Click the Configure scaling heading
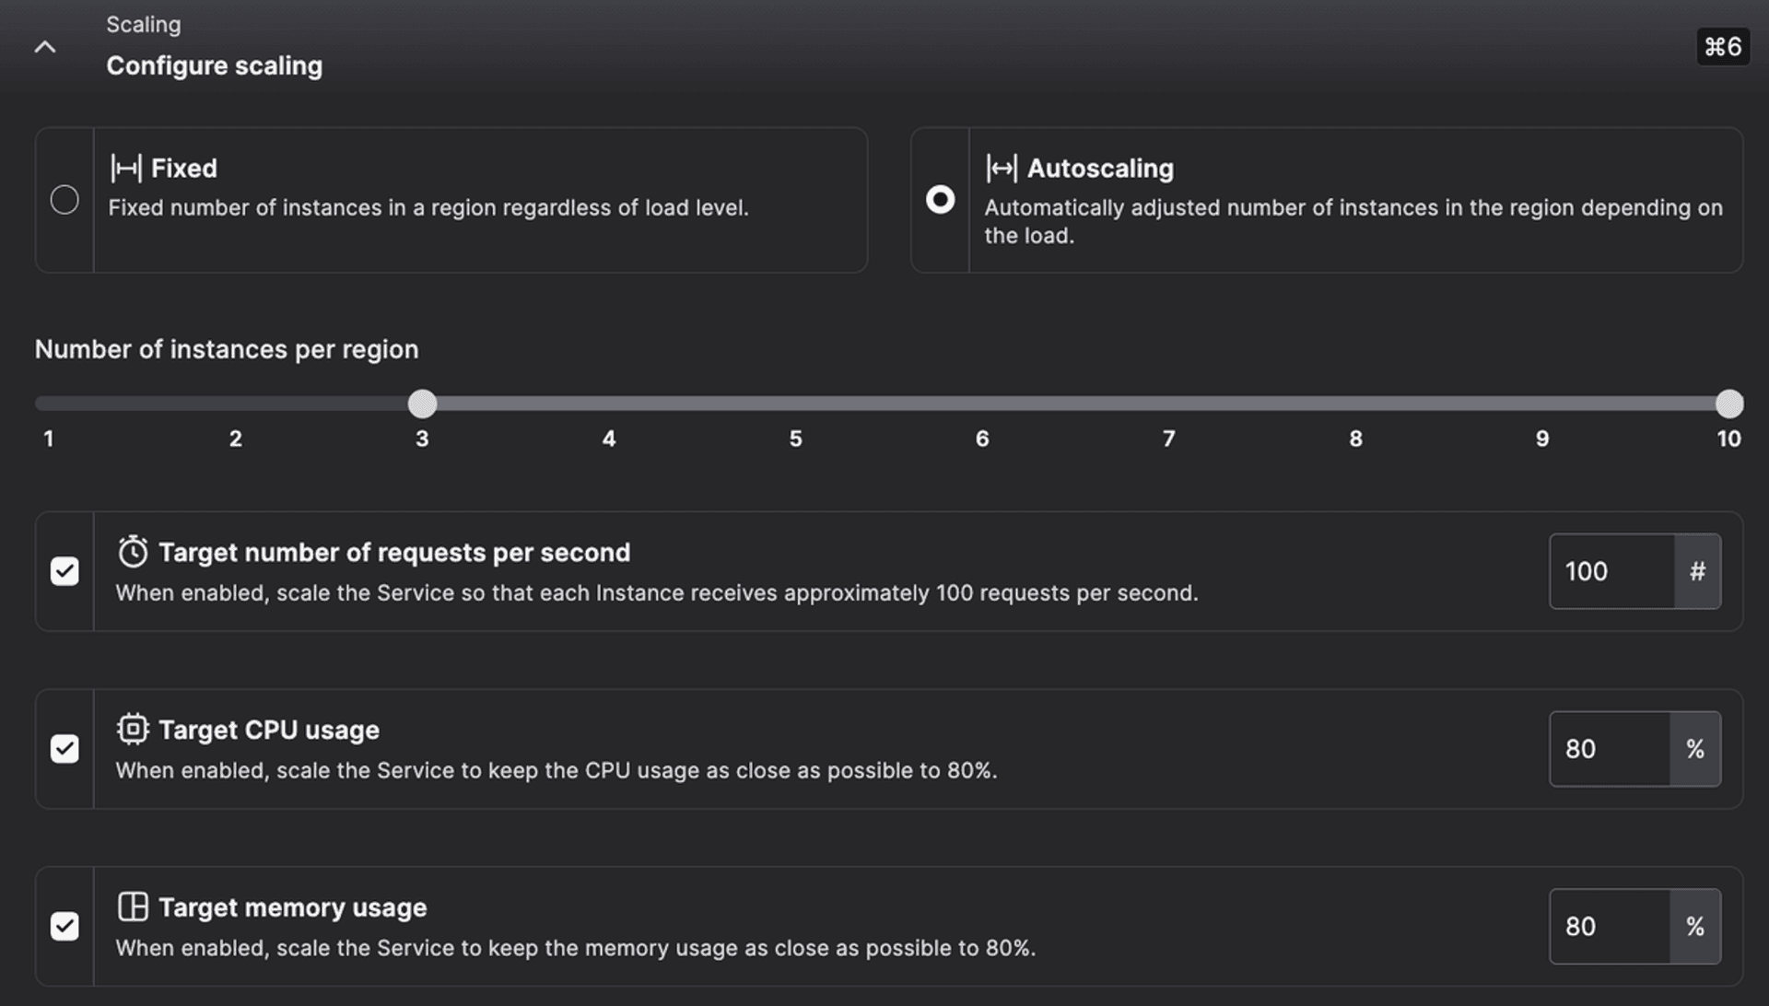This screenshot has height=1006, width=1769. 214,66
